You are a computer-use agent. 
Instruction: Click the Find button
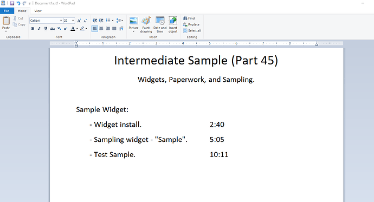pyautogui.click(x=189, y=18)
